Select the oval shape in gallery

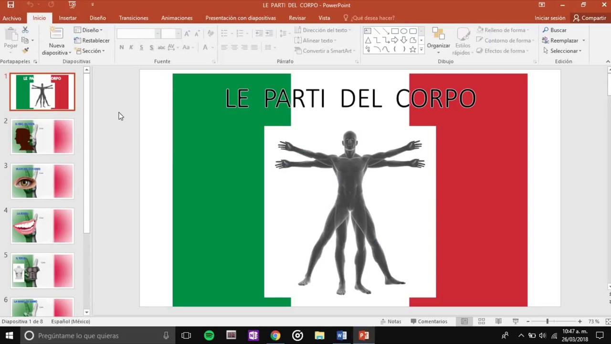coord(404,31)
